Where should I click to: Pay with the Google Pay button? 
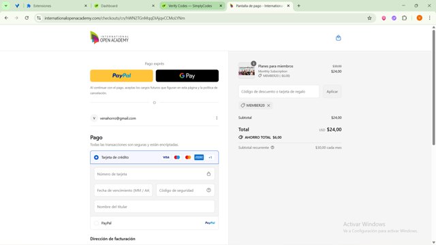(x=187, y=76)
